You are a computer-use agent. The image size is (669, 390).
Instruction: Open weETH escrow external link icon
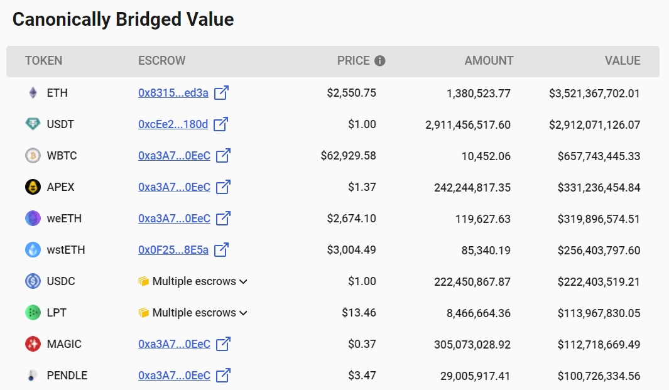pyautogui.click(x=223, y=219)
